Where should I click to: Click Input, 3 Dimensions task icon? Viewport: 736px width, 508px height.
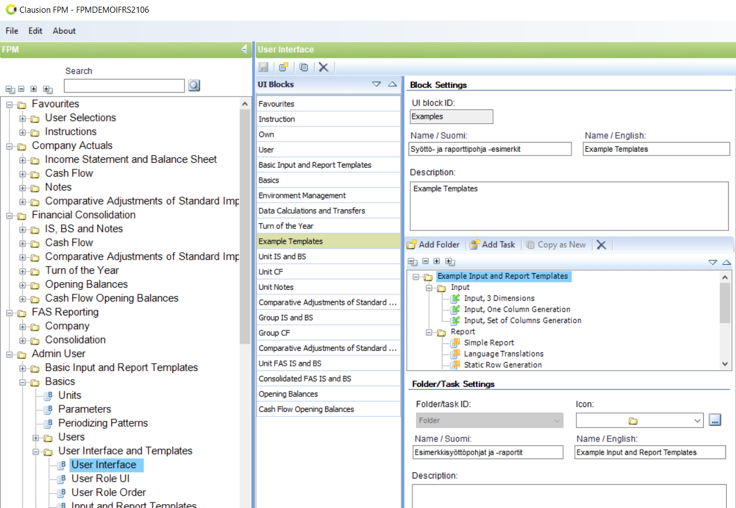(x=456, y=298)
